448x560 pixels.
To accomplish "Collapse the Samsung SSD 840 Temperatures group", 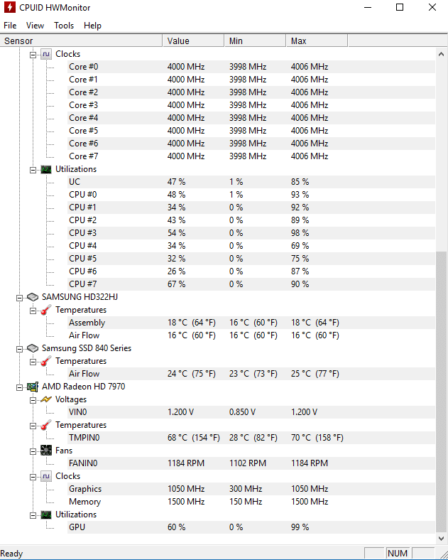I will [x=33, y=362].
